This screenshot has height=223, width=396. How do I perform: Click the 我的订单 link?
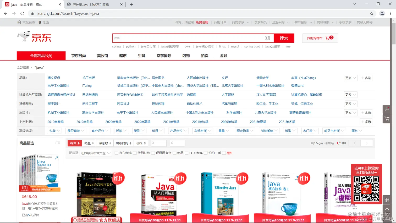pos(220,22)
